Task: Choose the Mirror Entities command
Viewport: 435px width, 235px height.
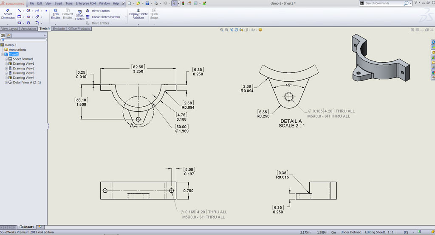Action: pos(100,11)
